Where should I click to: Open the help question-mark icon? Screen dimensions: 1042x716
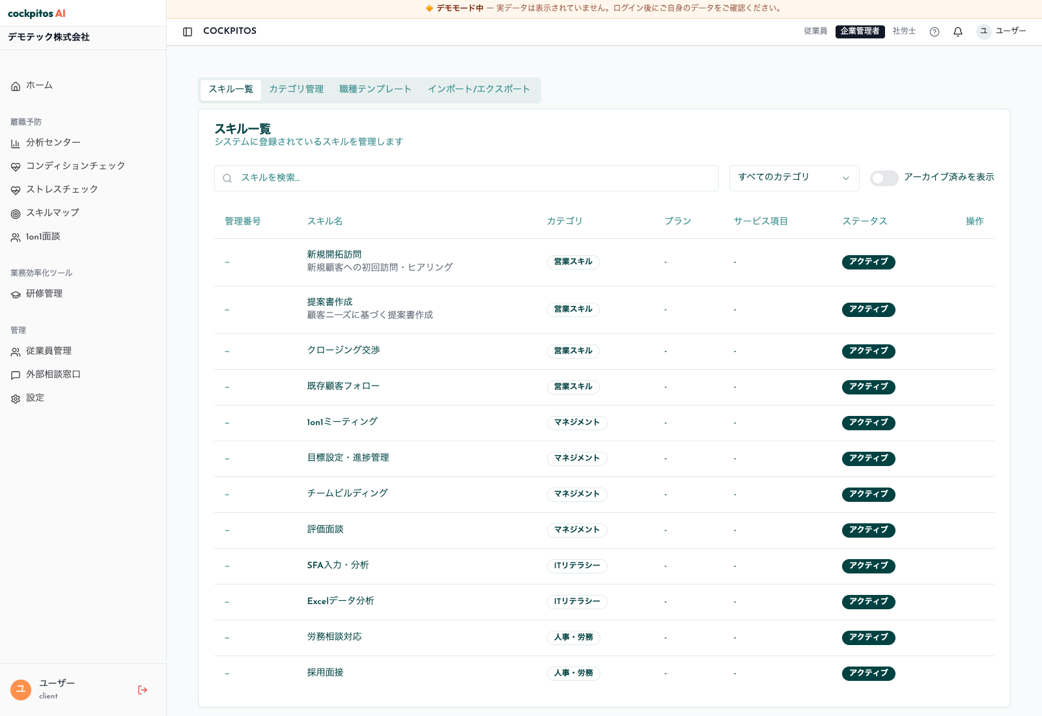tap(935, 32)
